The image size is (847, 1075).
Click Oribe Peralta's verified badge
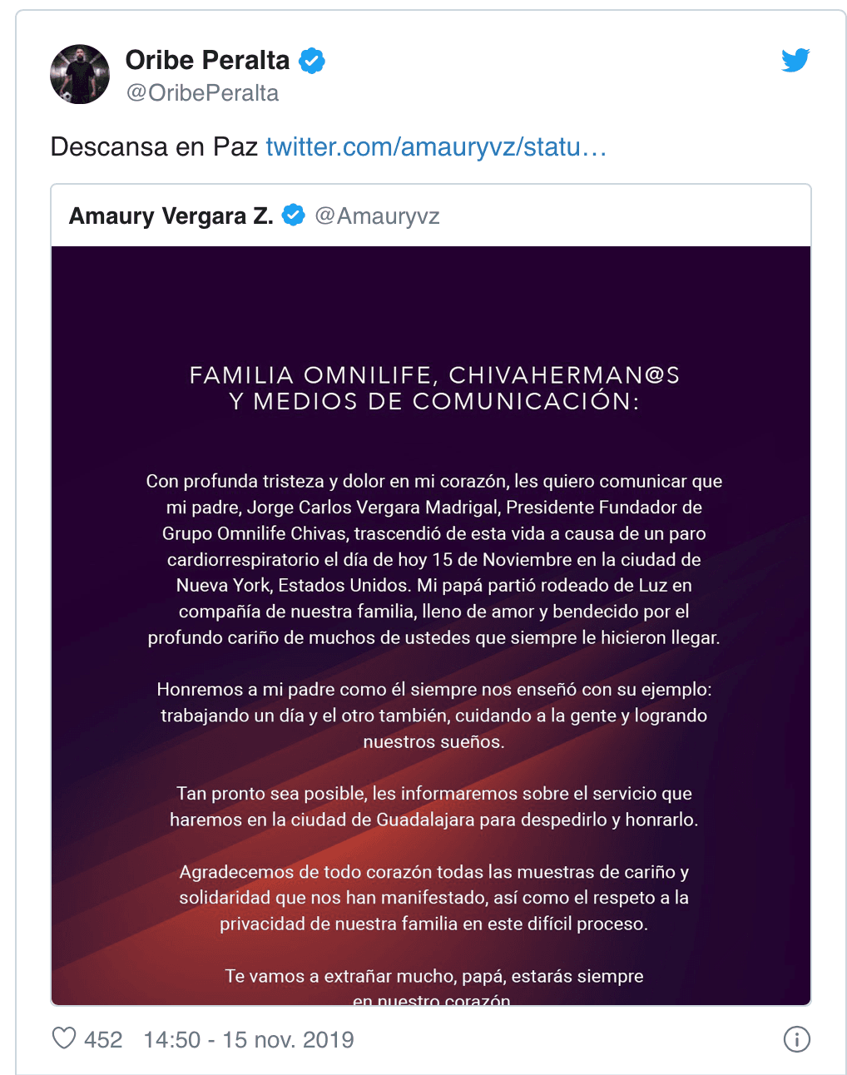click(x=313, y=59)
